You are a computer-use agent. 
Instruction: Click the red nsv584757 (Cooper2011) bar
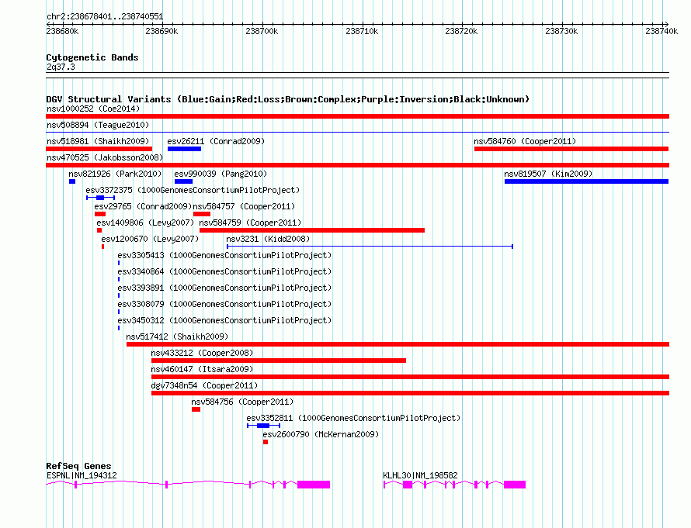click(202, 214)
